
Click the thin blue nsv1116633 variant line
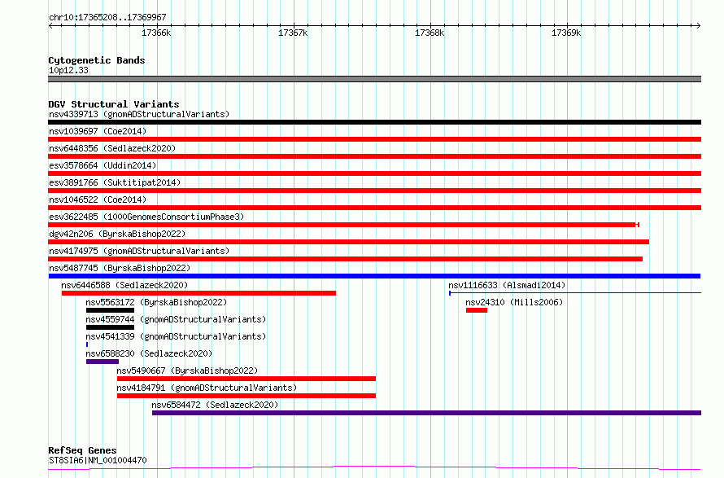[575, 292]
